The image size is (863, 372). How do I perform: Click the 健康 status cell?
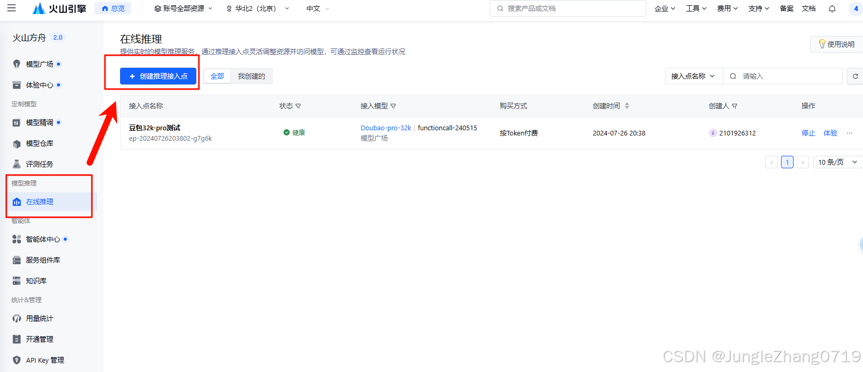point(294,132)
